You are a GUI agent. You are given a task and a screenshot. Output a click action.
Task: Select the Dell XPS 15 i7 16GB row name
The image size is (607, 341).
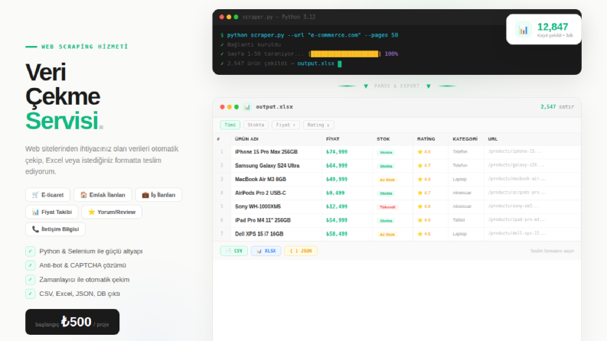point(259,234)
